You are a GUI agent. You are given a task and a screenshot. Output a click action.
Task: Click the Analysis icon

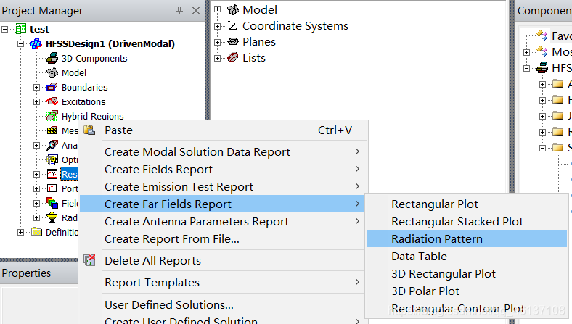[x=52, y=145]
